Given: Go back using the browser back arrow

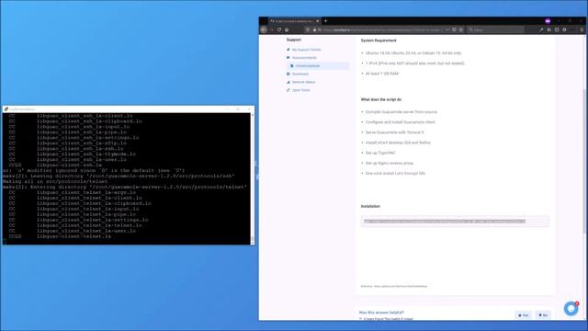Looking at the screenshot, I should pos(264,29).
